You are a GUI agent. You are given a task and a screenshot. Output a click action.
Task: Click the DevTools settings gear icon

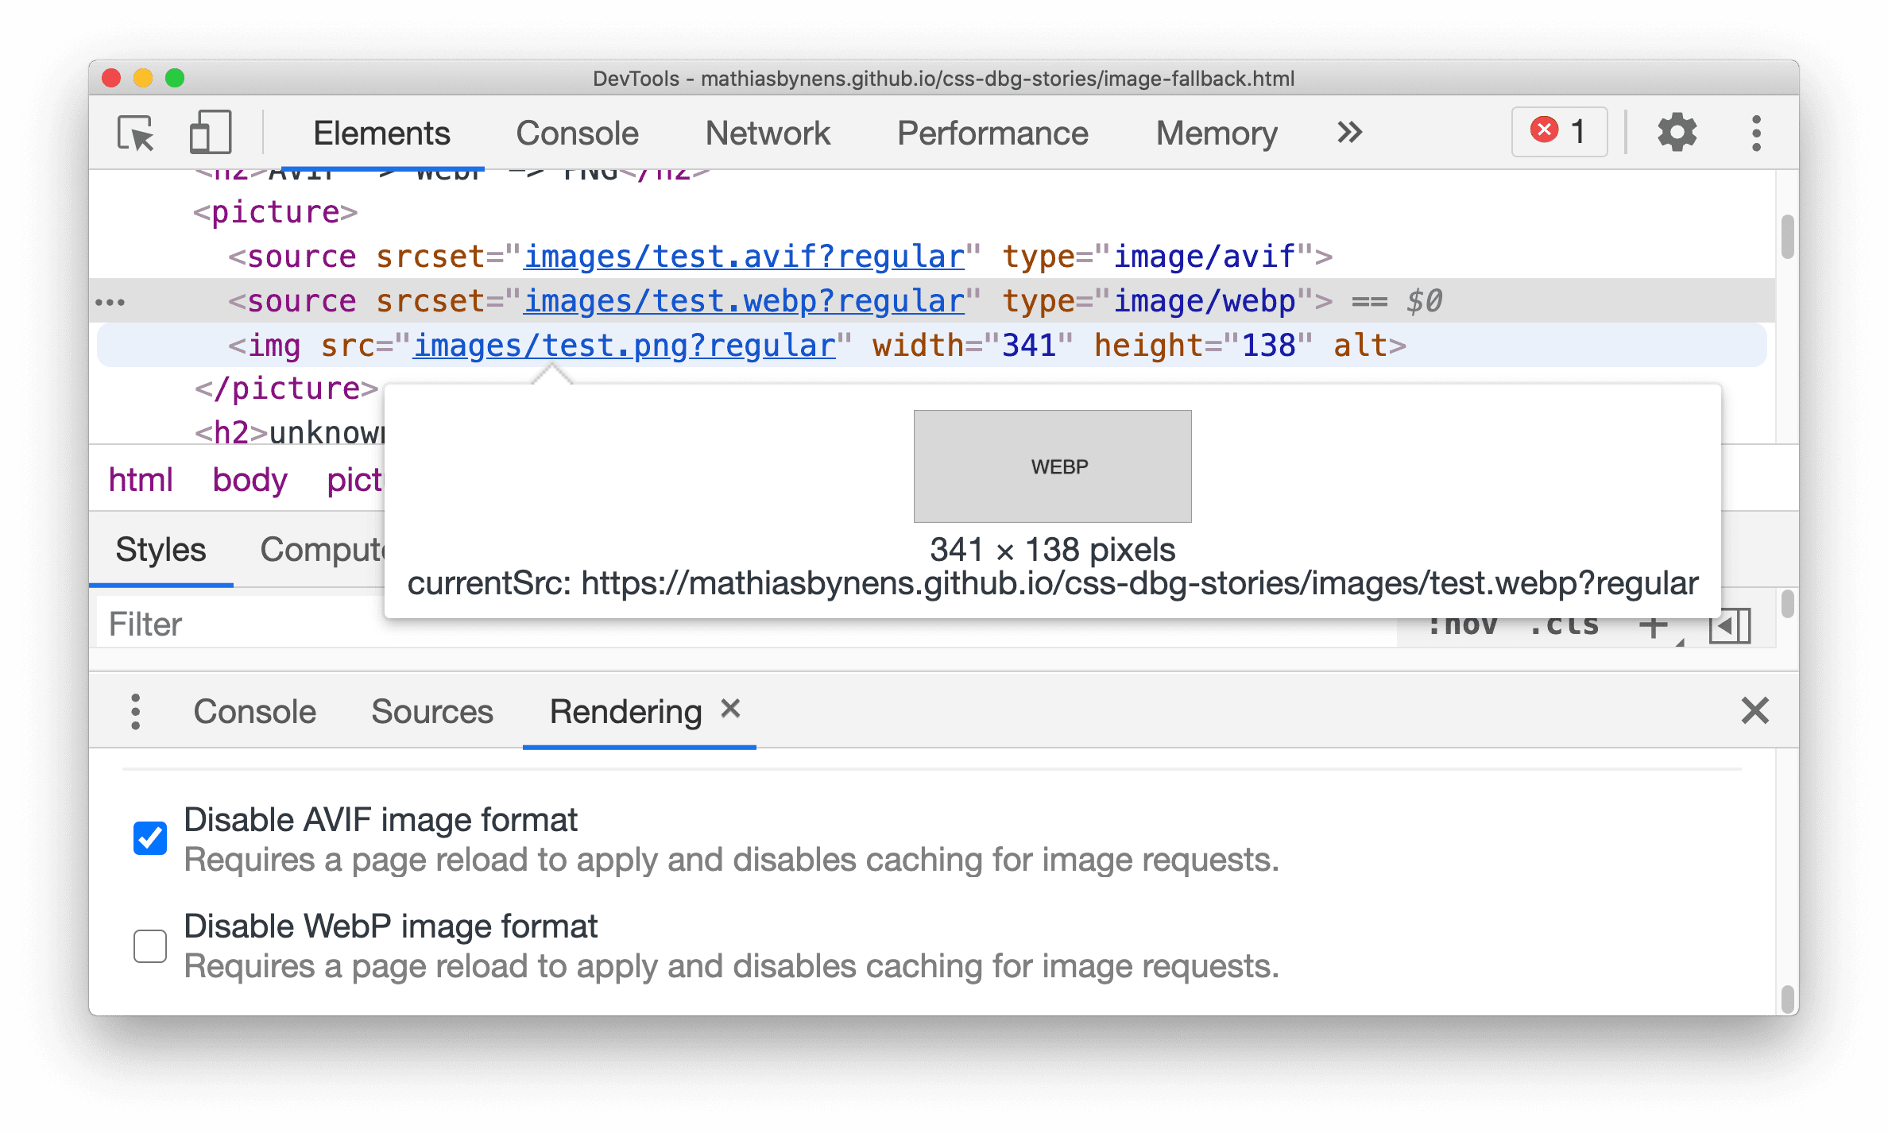tap(1677, 131)
